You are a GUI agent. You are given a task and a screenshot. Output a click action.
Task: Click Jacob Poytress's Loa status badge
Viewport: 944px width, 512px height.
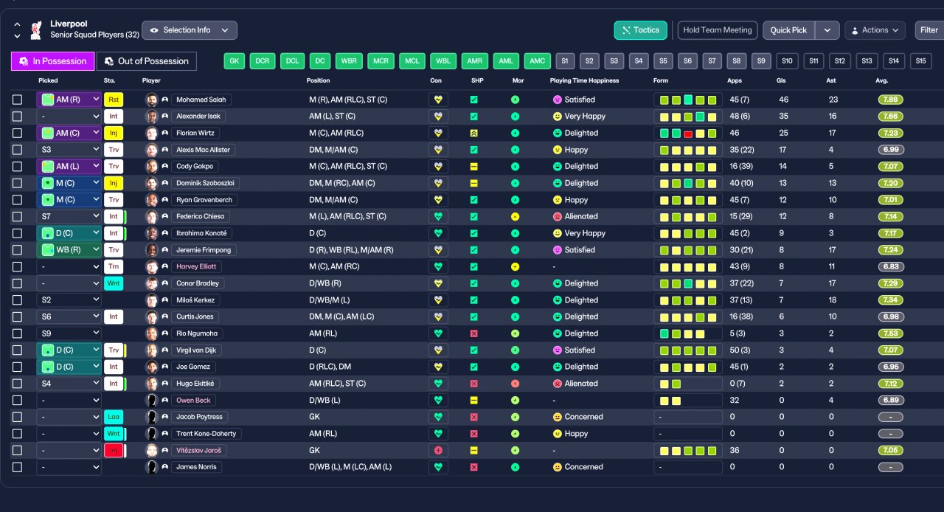114,417
